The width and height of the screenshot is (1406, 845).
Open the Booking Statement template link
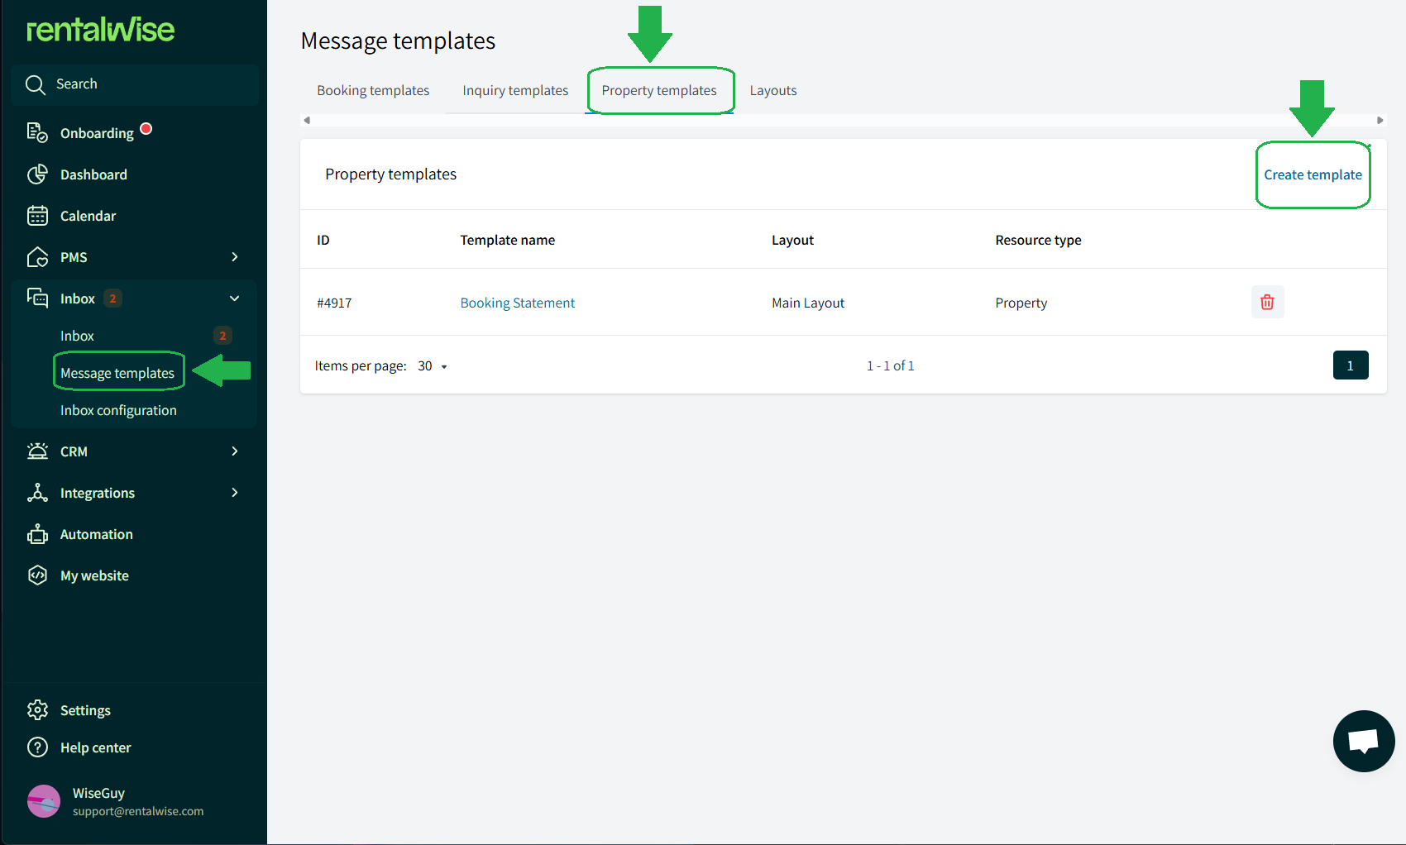[517, 303]
